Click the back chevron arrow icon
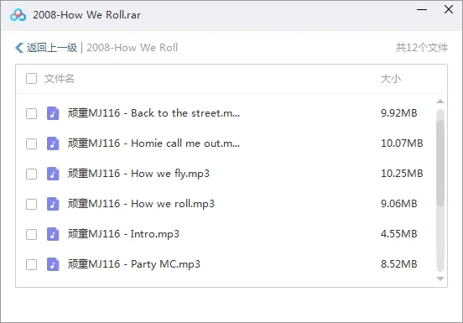The height and width of the screenshot is (323, 463). [19, 48]
